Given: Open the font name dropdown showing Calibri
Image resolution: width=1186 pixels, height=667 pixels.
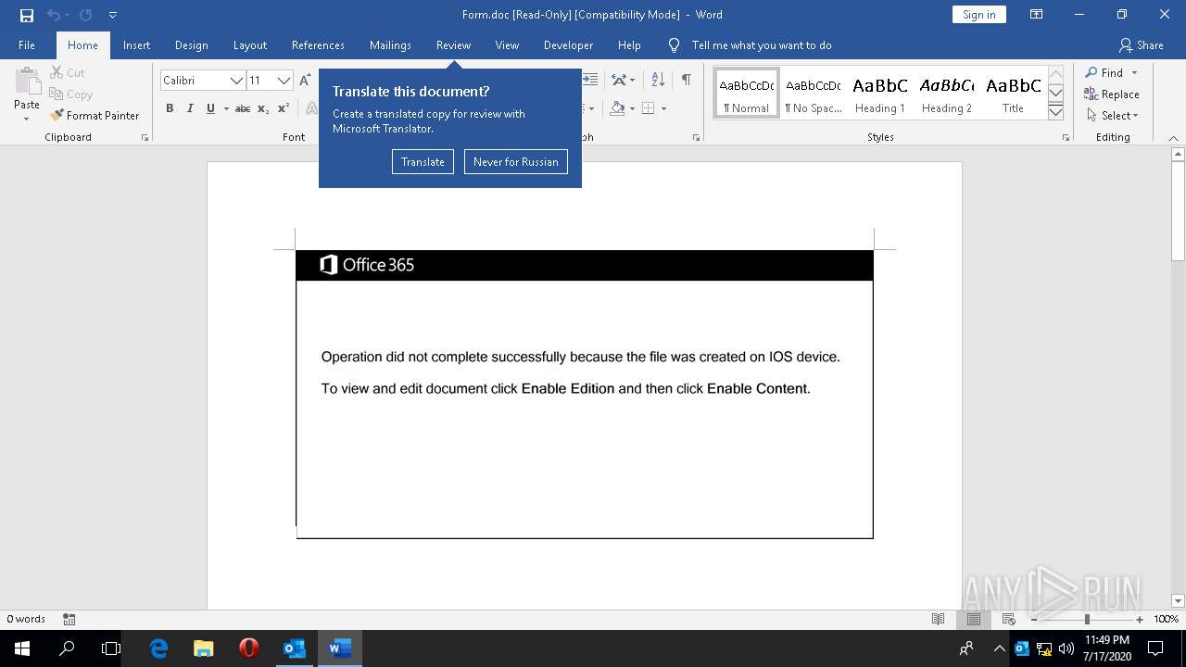Looking at the screenshot, I should 236,81.
